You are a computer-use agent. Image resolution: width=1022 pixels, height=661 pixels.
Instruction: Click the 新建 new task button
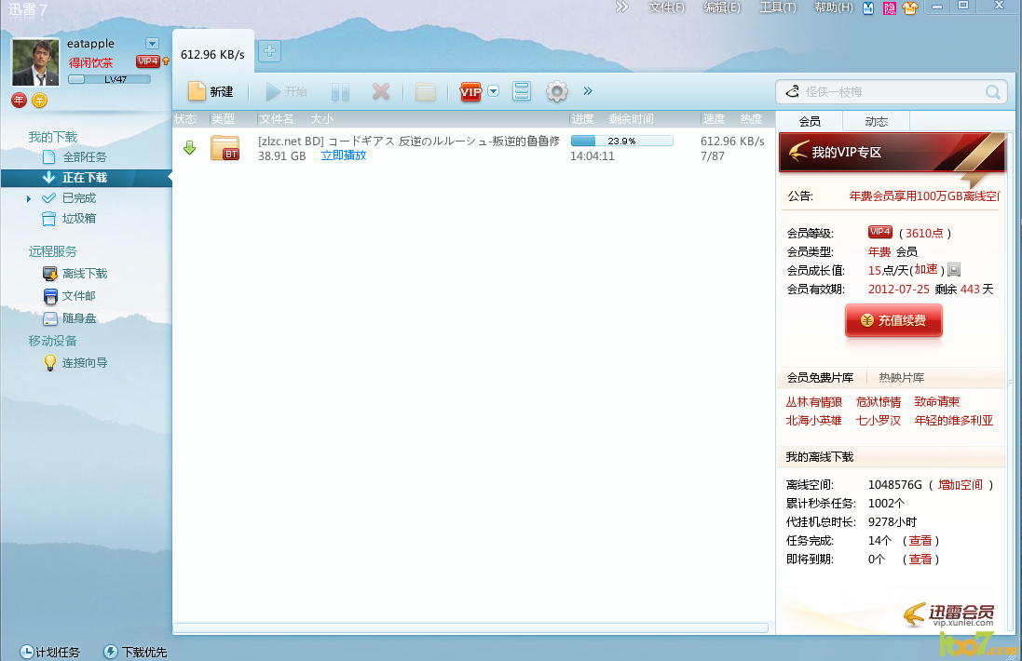[211, 92]
